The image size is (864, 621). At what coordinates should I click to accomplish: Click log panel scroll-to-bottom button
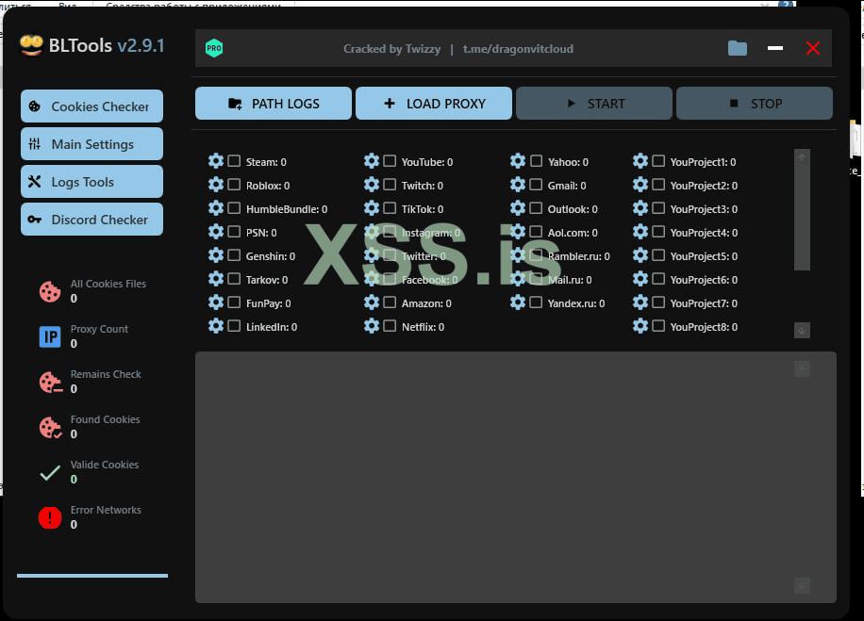[803, 586]
